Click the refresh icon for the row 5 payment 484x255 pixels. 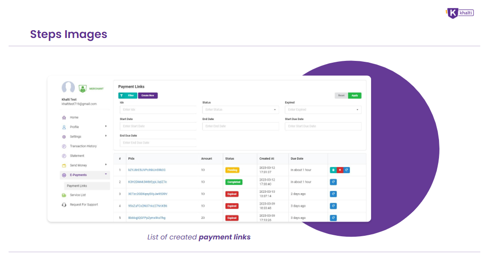click(x=333, y=218)
